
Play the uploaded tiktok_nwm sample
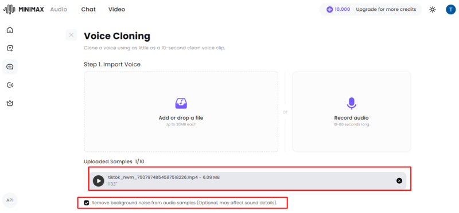tap(99, 181)
